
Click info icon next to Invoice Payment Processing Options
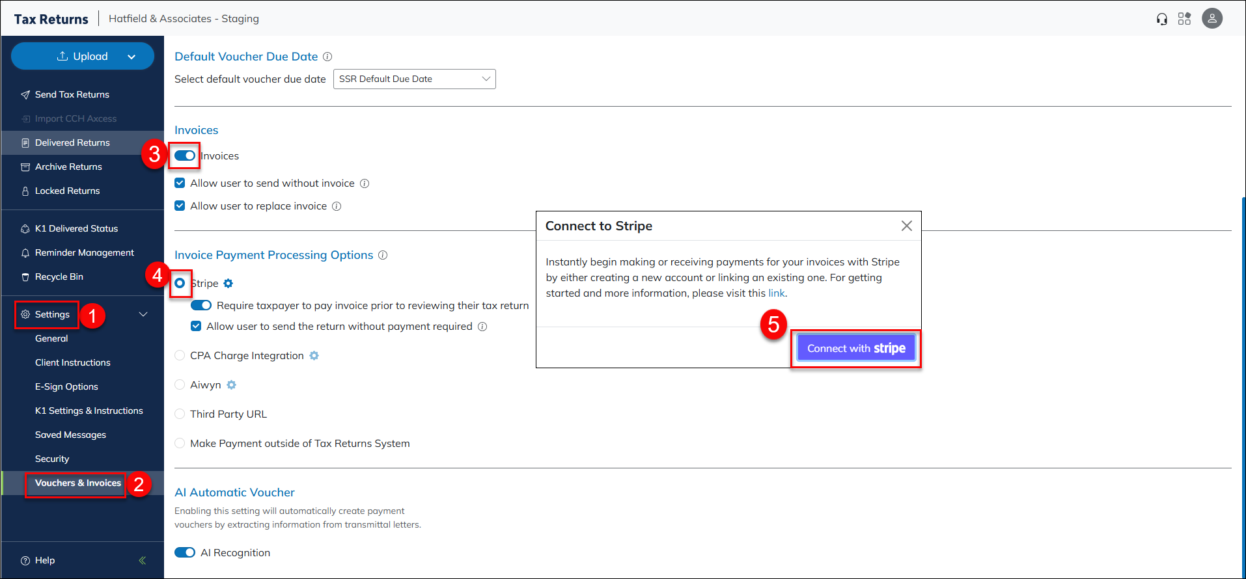[x=383, y=255]
